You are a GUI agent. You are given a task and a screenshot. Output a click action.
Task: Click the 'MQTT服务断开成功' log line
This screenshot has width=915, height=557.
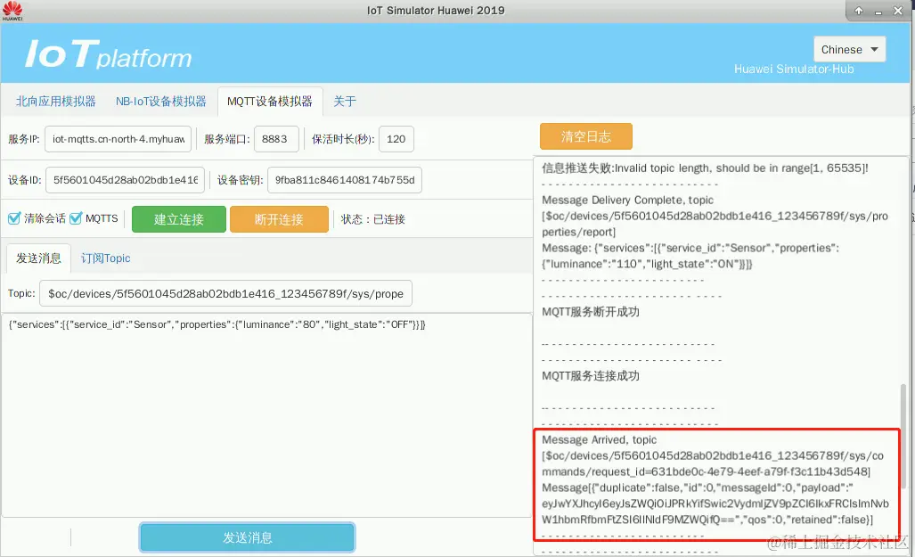tap(591, 311)
